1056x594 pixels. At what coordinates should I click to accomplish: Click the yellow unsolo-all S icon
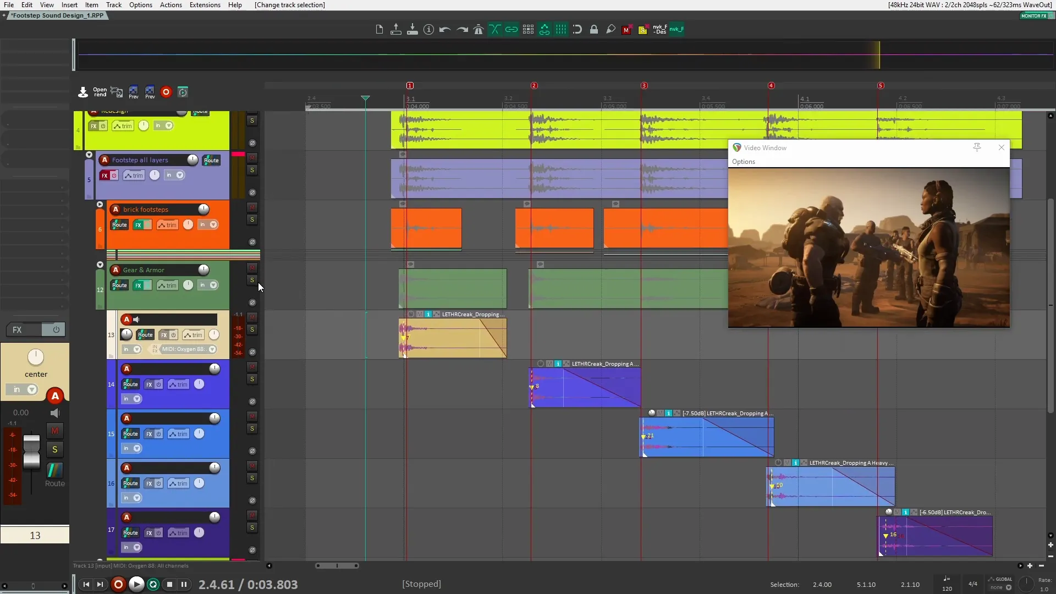coord(642,30)
